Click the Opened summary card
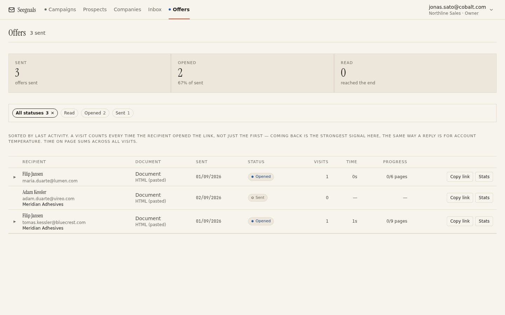Image resolution: width=505 pixels, height=315 pixels. click(252, 73)
